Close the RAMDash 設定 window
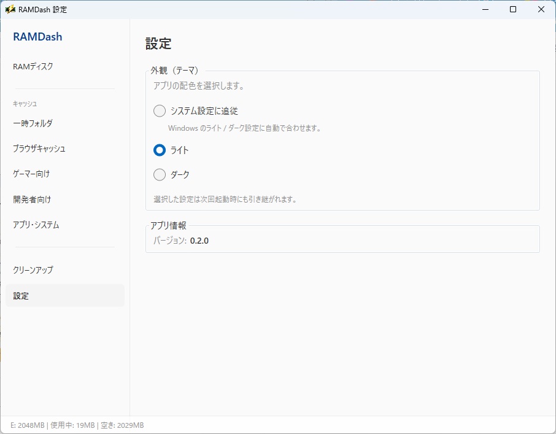Viewport: 556px width, 434px height. click(x=541, y=9)
